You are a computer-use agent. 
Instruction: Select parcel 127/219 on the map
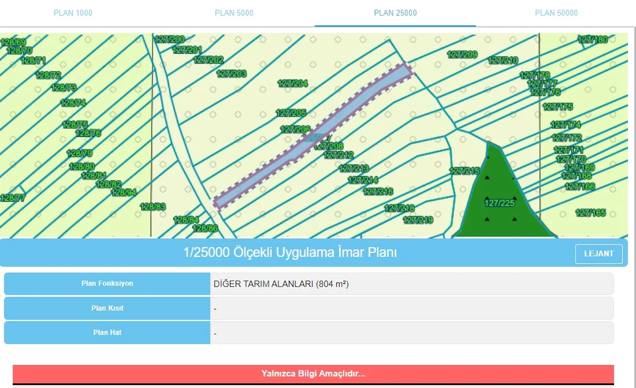tap(418, 220)
